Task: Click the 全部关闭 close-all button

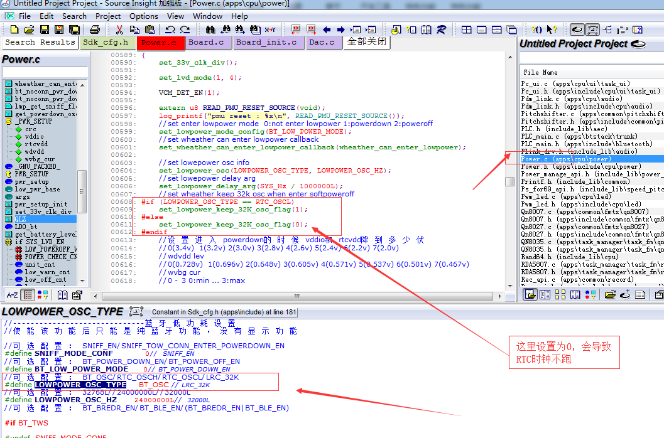Action: click(x=367, y=42)
